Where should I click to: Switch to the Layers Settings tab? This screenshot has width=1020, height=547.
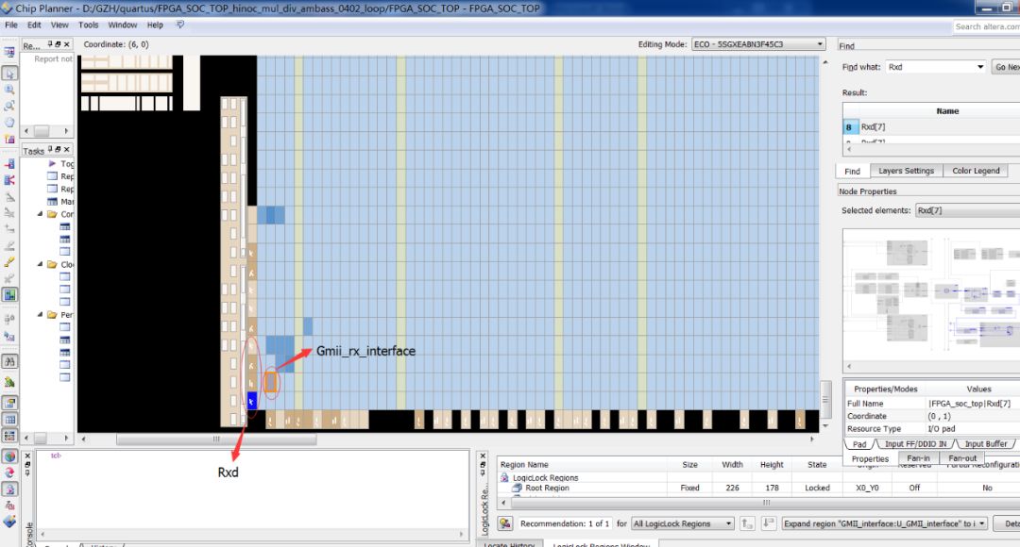pos(906,171)
